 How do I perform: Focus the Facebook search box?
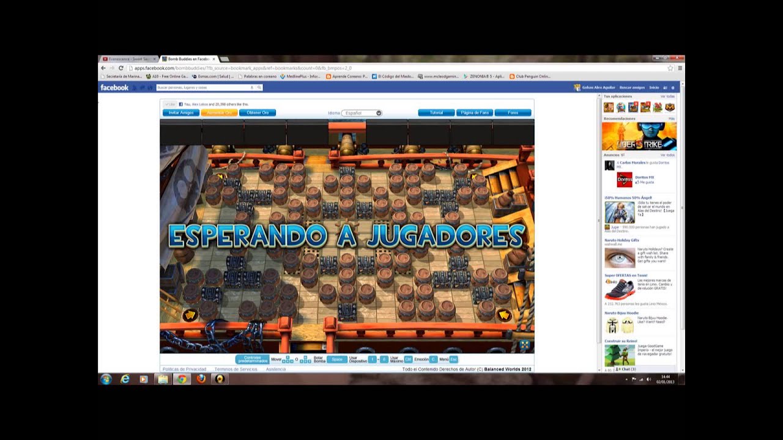tap(205, 87)
